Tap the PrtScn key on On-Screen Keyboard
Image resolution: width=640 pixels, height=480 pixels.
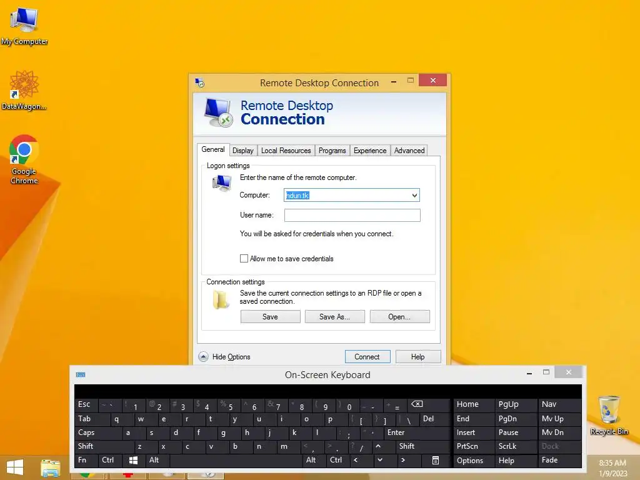pyautogui.click(x=474, y=446)
